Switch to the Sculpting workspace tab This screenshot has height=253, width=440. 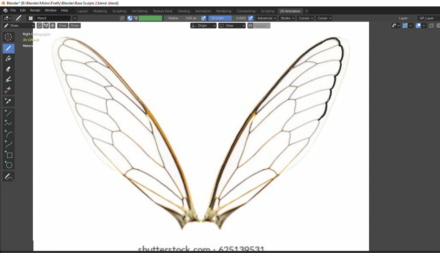coord(119,11)
